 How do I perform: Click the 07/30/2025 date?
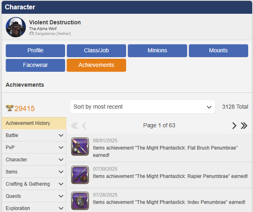(x=105, y=169)
